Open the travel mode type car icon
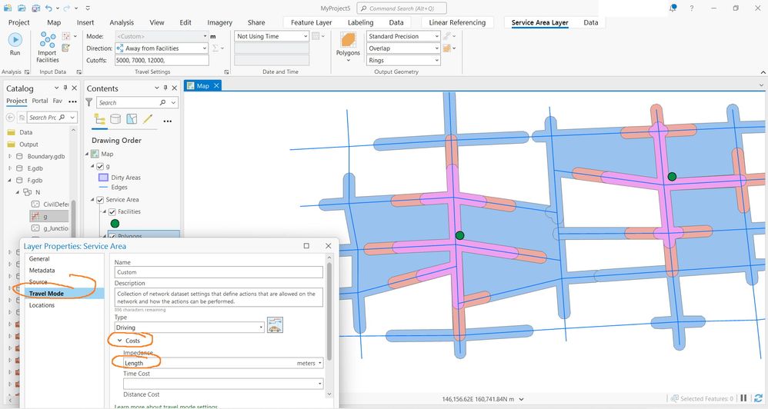This screenshot has height=409, width=768. point(275,325)
